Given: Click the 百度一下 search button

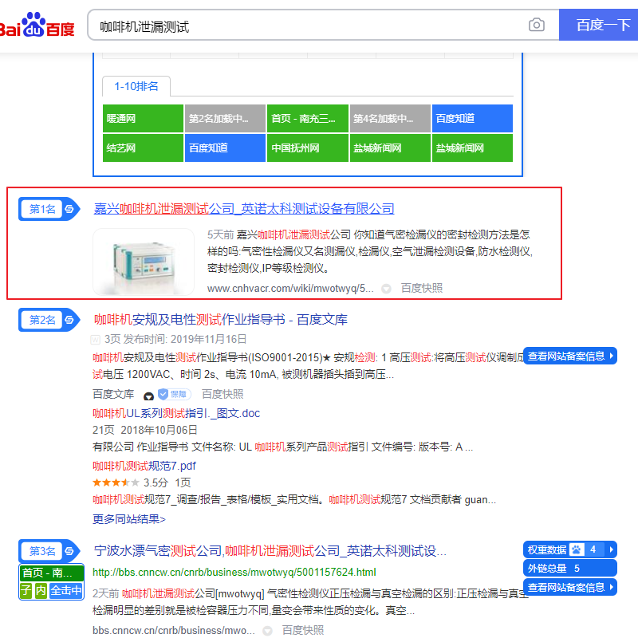Looking at the screenshot, I should 597,25.
